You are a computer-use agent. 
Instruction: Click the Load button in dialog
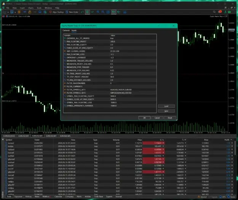(166, 106)
